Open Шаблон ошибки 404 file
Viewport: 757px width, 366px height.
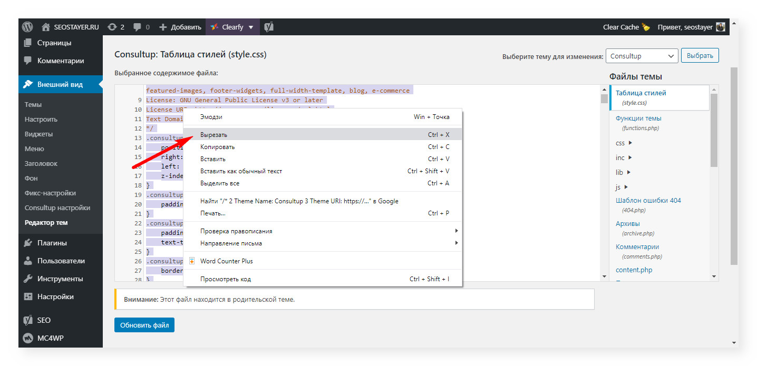click(x=648, y=205)
